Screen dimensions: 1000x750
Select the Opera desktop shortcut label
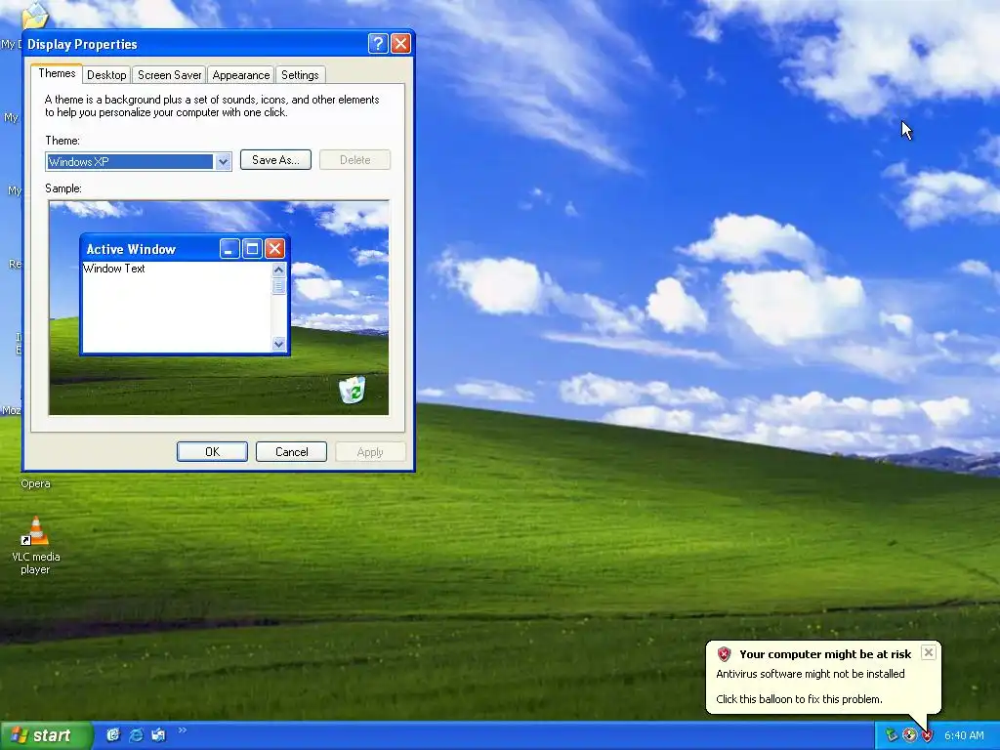click(35, 483)
